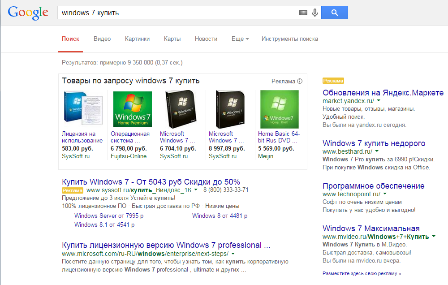The height and width of the screenshot is (285, 448).
Task: Click the Google logo
Action: pyautogui.click(x=28, y=13)
